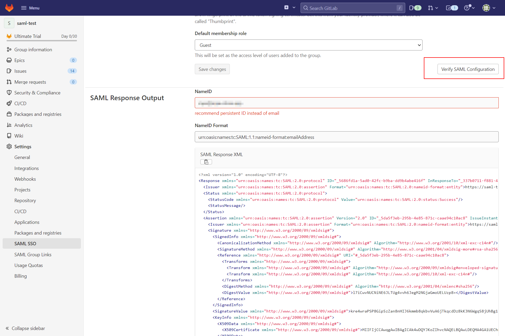Open the Menu navigation icon
Viewport: 505px width, 336px height.
[x=23, y=8]
